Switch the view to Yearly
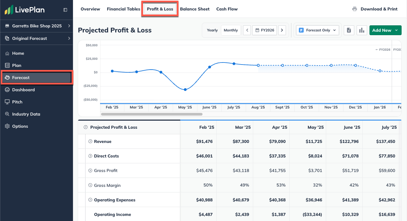 (x=212, y=30)
